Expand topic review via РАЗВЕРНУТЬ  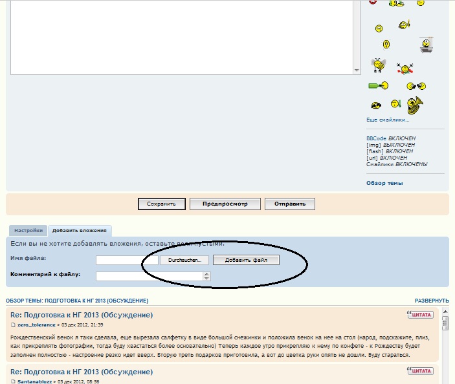click(x=432, y=301)
